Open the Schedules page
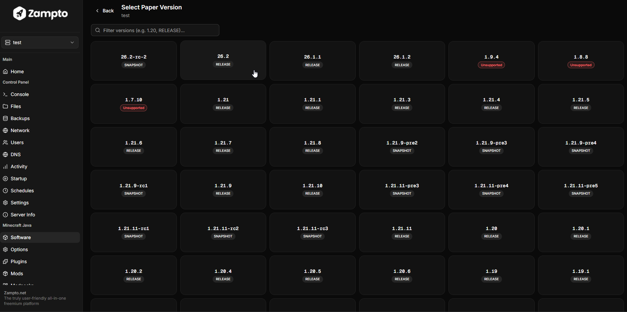Screen dimensions: 627x312 [x=40, y=191]
